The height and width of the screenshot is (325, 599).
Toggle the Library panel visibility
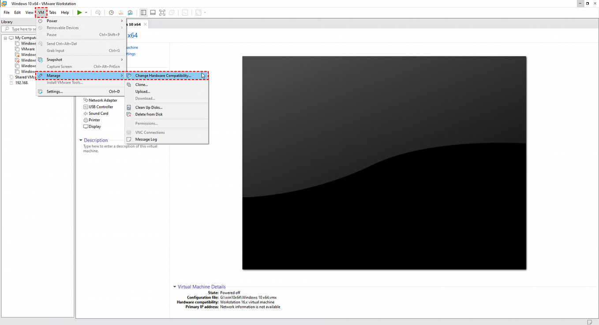click(x=143, y=12)
